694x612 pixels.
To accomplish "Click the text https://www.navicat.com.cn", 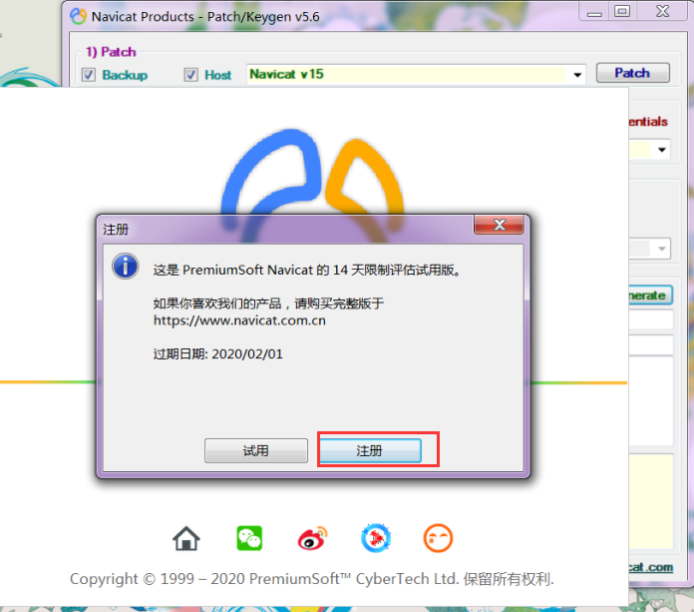I will [239, 320].
